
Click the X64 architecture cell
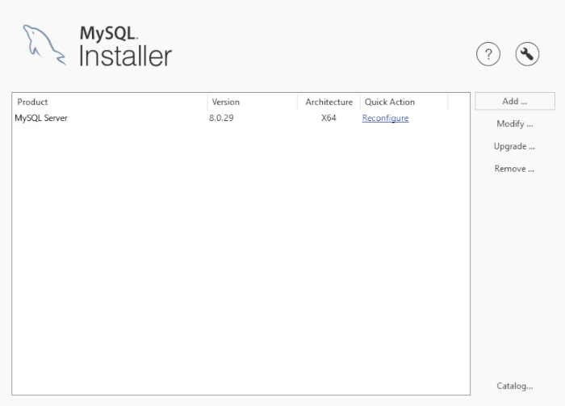tap(329, 118)
